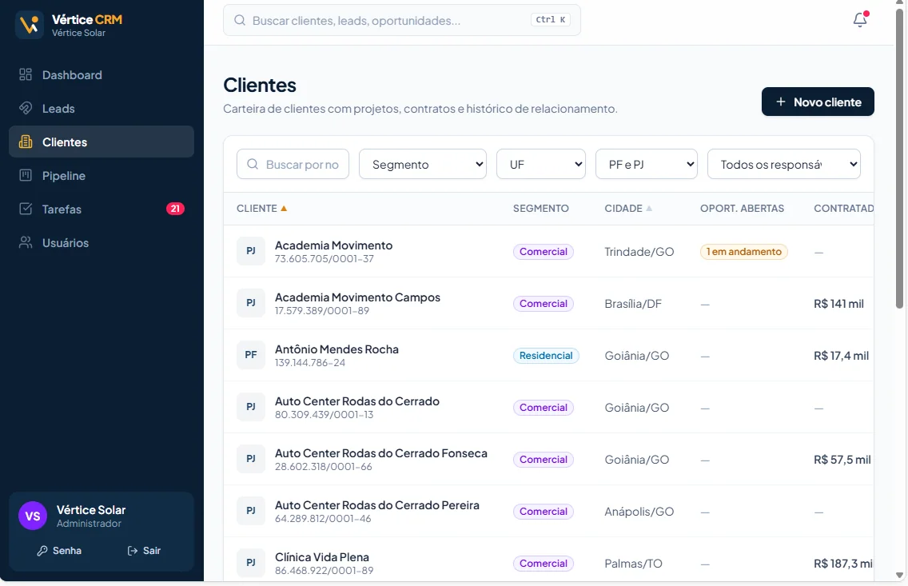
Task: Click the Dashboard grid icon in sidebar
Action: pyautogui.click(x=26, y=74)
